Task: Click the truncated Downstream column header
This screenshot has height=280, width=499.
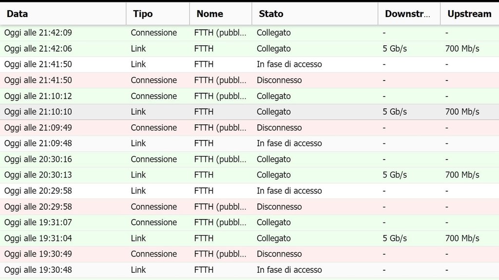Action: coord(408,14)
